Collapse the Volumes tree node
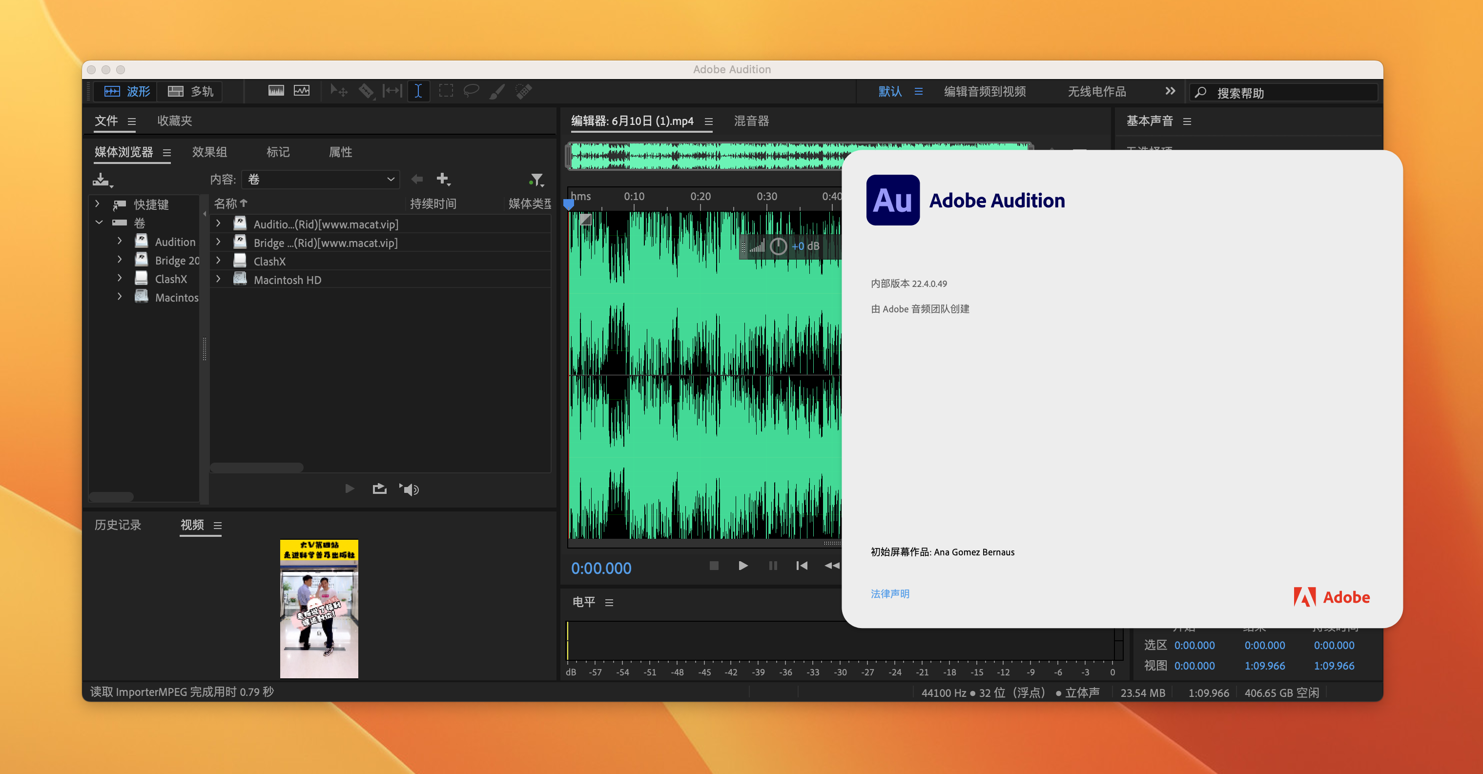This screenshot has height=774, width=1483. click(99, 222)
